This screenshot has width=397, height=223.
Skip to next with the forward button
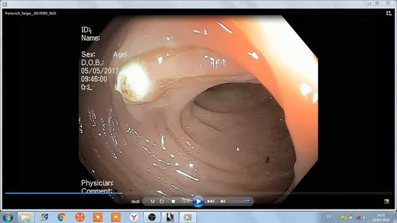[x=211, y=201]
